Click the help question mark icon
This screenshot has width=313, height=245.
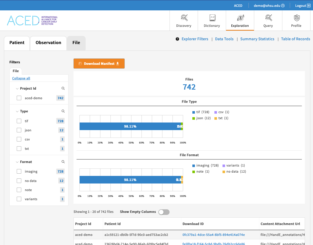pos(177,39)
